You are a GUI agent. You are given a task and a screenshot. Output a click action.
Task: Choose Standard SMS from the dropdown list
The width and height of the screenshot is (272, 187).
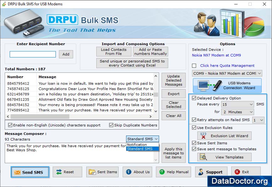click(x=142, y=149)
